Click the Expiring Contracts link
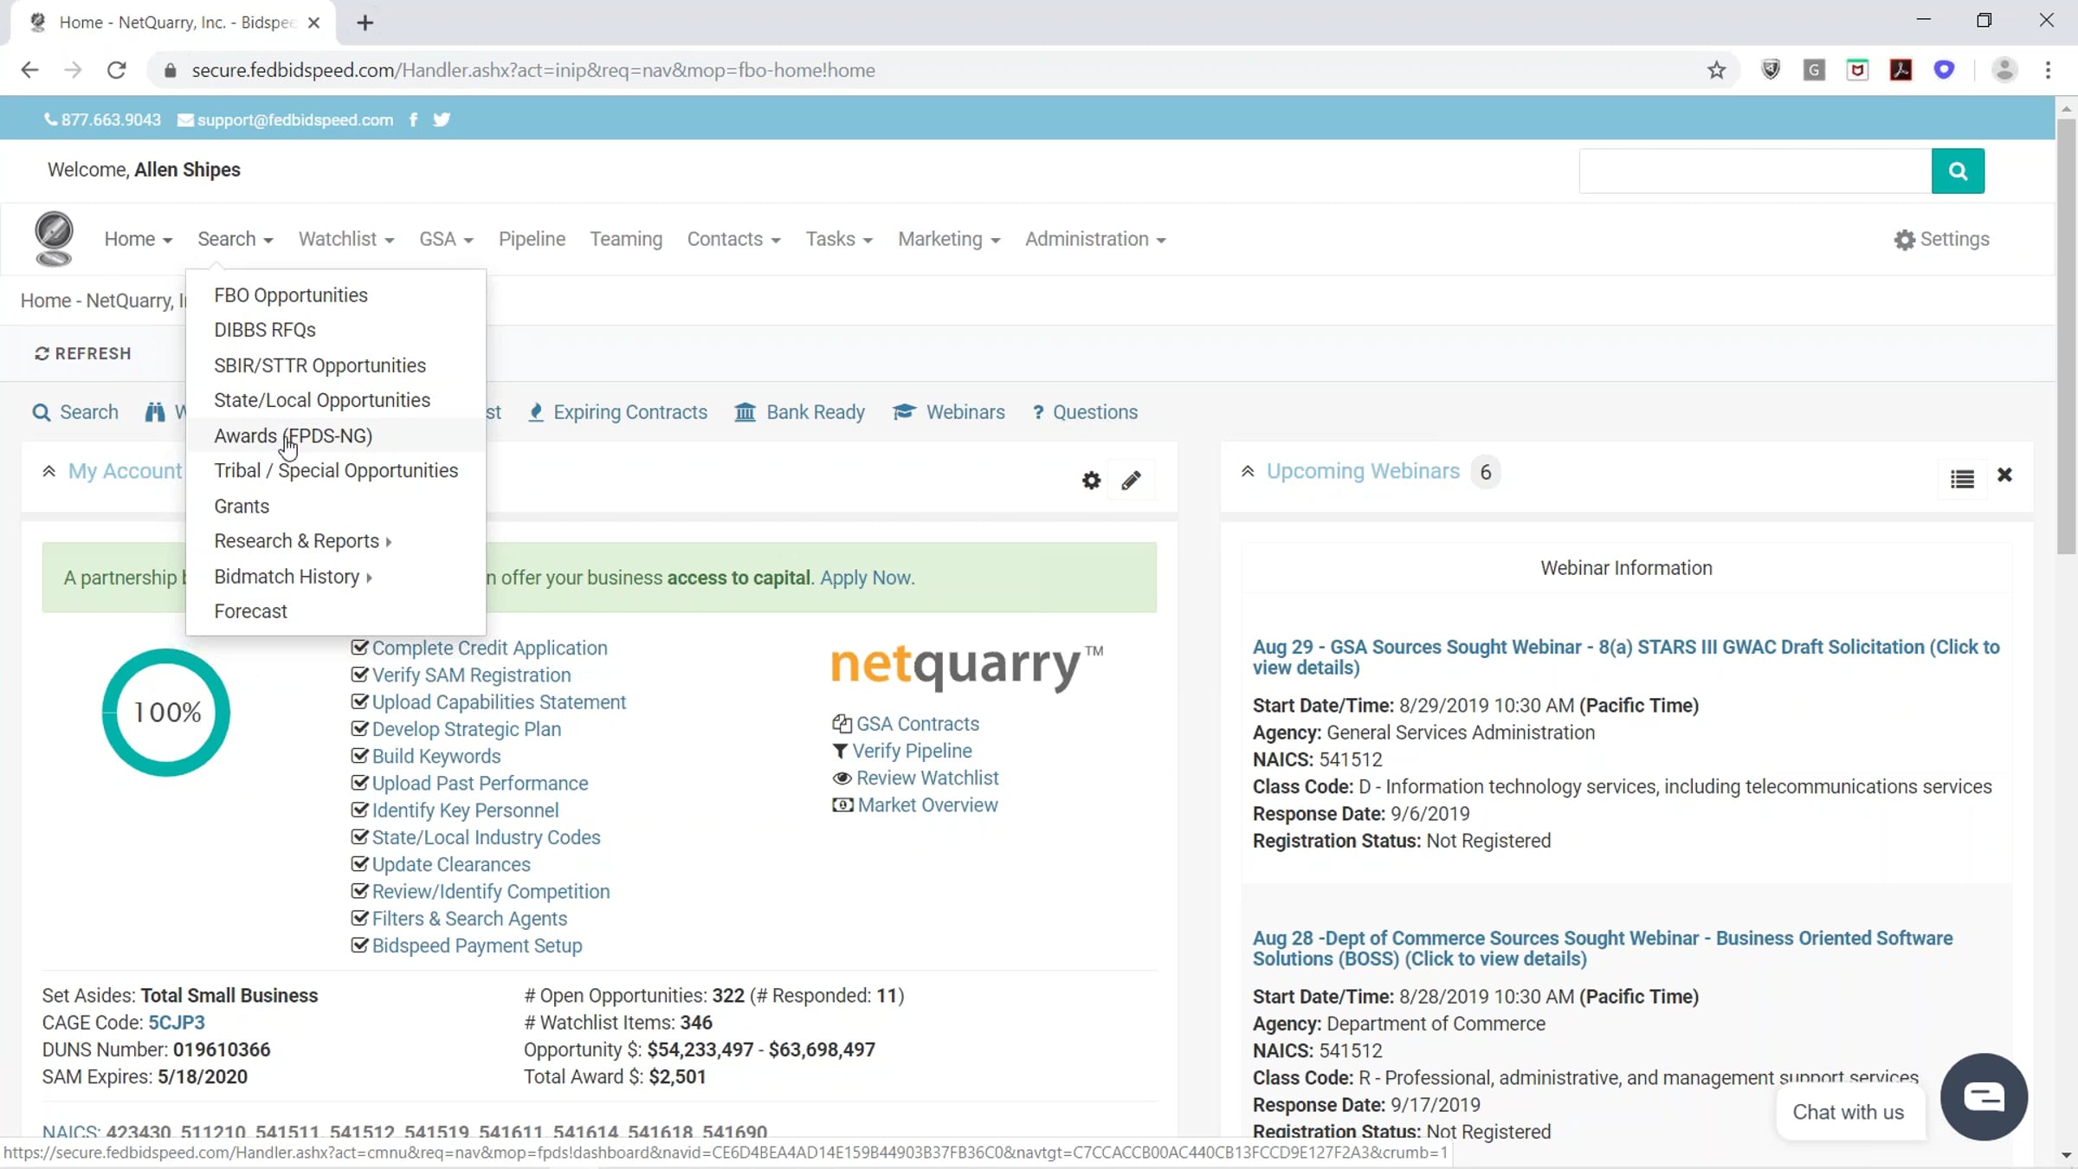 point(629,412)
